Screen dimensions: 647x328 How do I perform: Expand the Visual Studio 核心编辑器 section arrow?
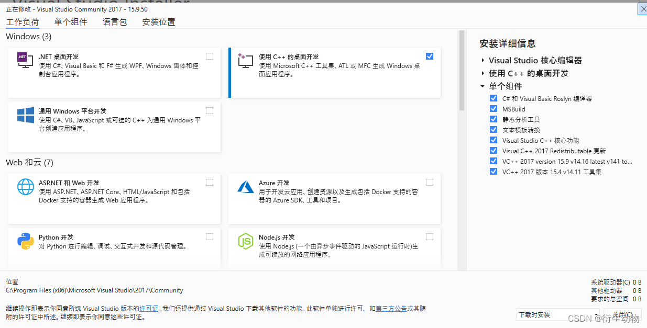483,60
